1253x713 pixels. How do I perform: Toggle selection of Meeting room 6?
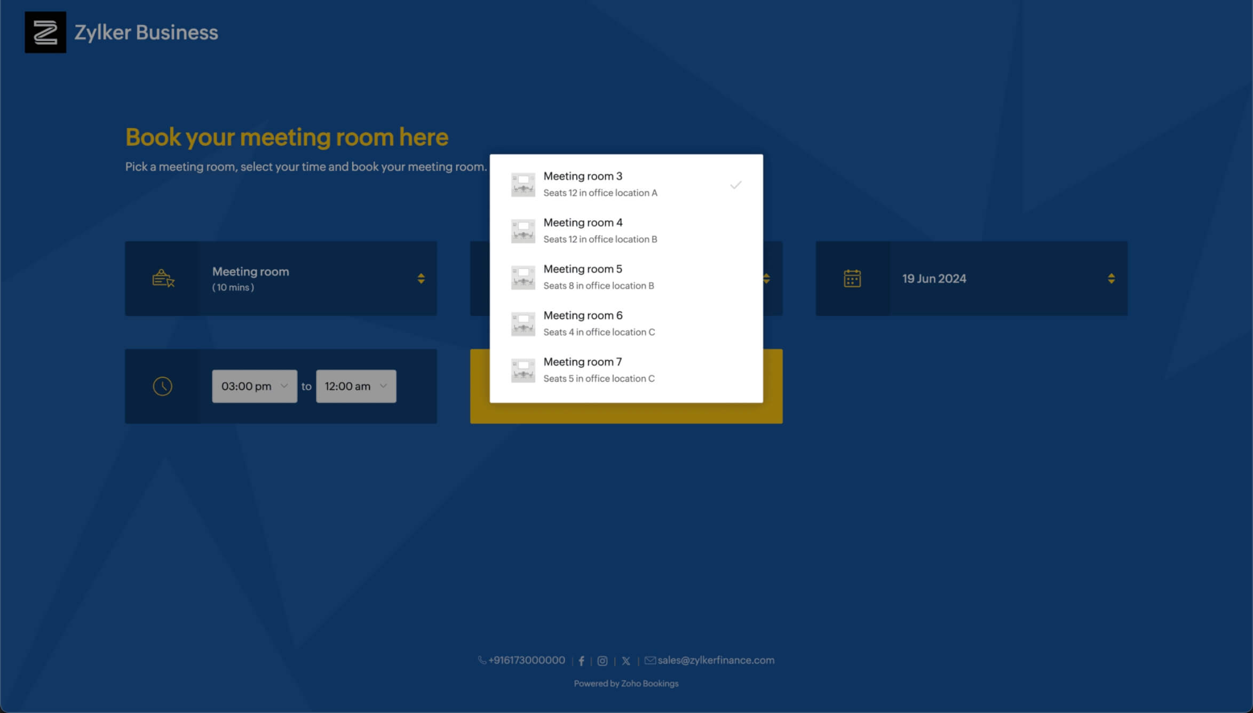(x=627, y=323)
